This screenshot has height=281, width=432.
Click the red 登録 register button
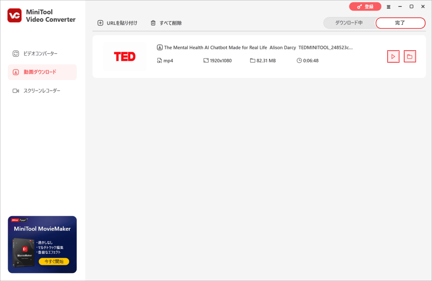[x=365, y=7]
